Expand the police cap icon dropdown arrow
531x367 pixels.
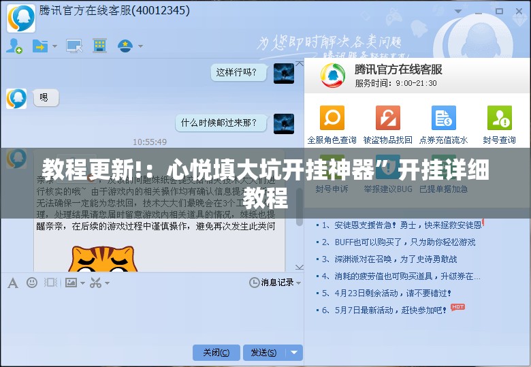coord(140,46)
